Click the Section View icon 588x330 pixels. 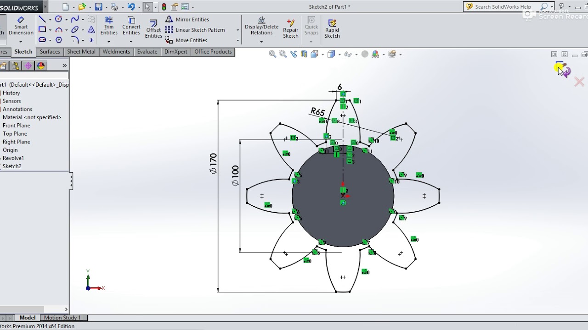coord(304,54)
